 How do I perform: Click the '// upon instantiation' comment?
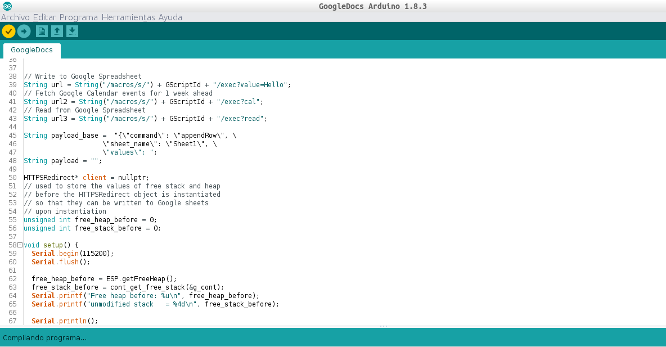coord(65,211)
